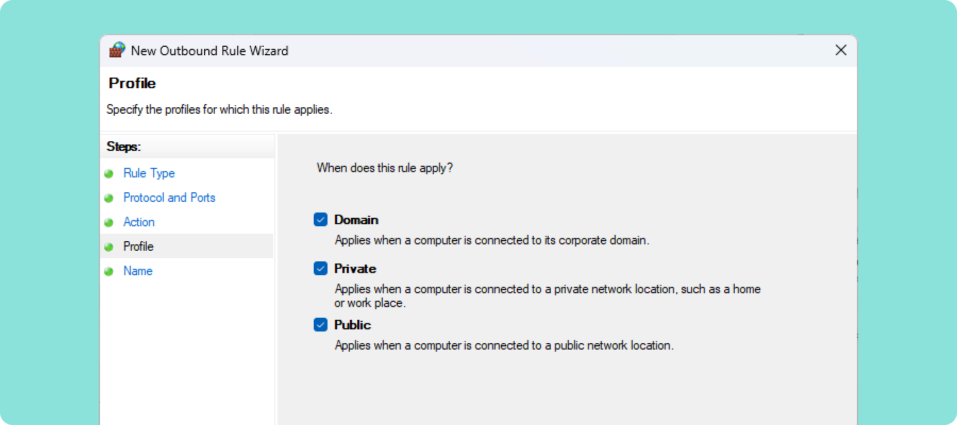The image size is (957, 425).
Task: Uncheck the Domain profile checkbox
Action: pyautogui.click(x=321, y=219)
